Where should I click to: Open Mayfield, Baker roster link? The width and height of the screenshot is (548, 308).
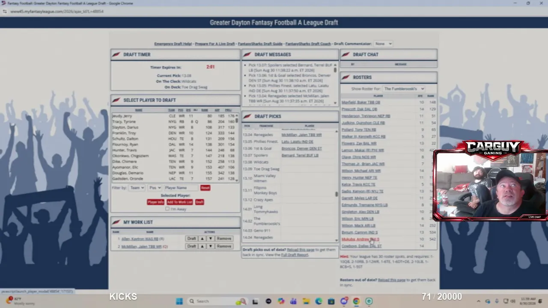point(360,102)
